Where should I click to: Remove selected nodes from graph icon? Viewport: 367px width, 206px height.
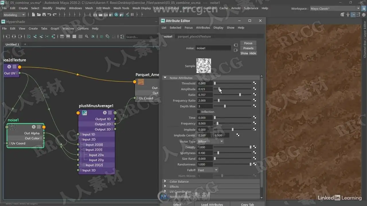coord(41,37)
